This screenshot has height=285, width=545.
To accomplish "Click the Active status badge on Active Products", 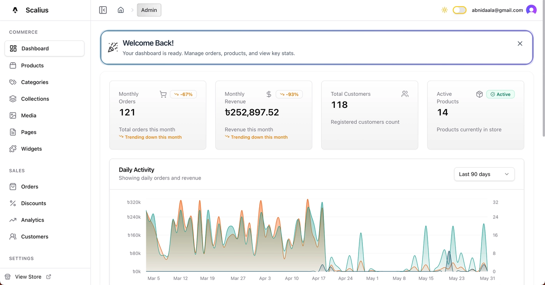I will pyautogui.click(x=500, y=94).
